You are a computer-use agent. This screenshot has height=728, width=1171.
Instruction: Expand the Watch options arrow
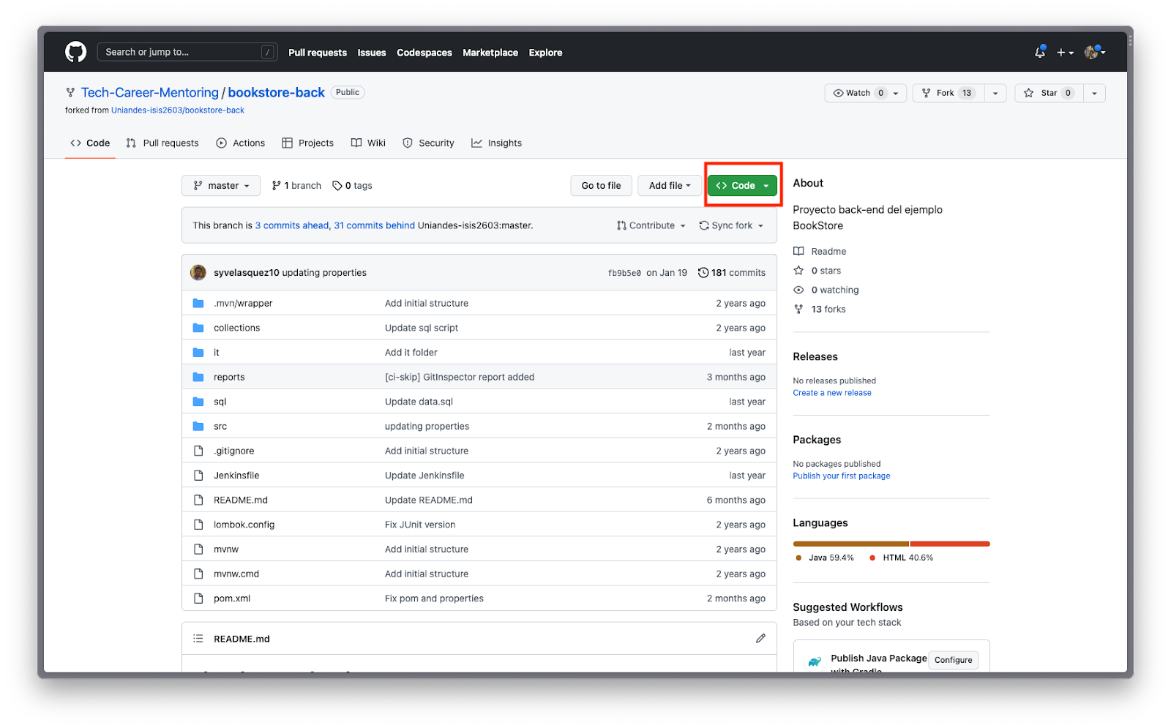click(x=897, y=93)
